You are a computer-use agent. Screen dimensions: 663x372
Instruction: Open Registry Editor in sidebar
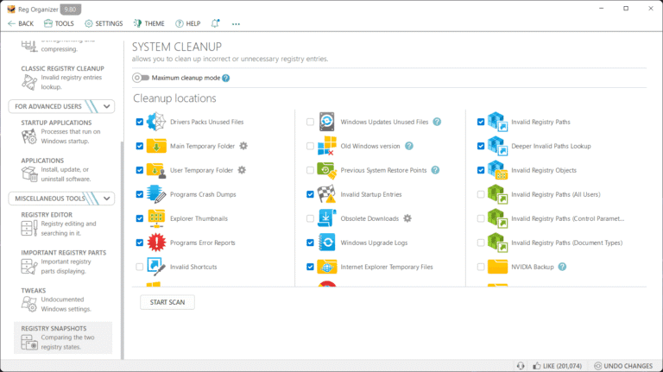tap(62, 224)
